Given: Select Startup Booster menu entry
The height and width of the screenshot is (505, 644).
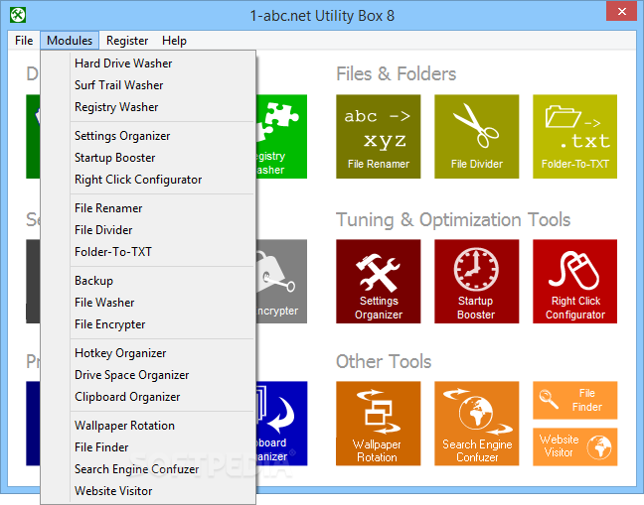Looking at the screenshot, I should coord(148,158).
